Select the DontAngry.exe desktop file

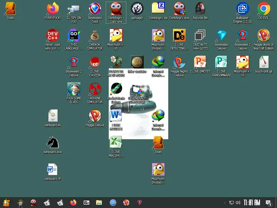tap(179, 11)
